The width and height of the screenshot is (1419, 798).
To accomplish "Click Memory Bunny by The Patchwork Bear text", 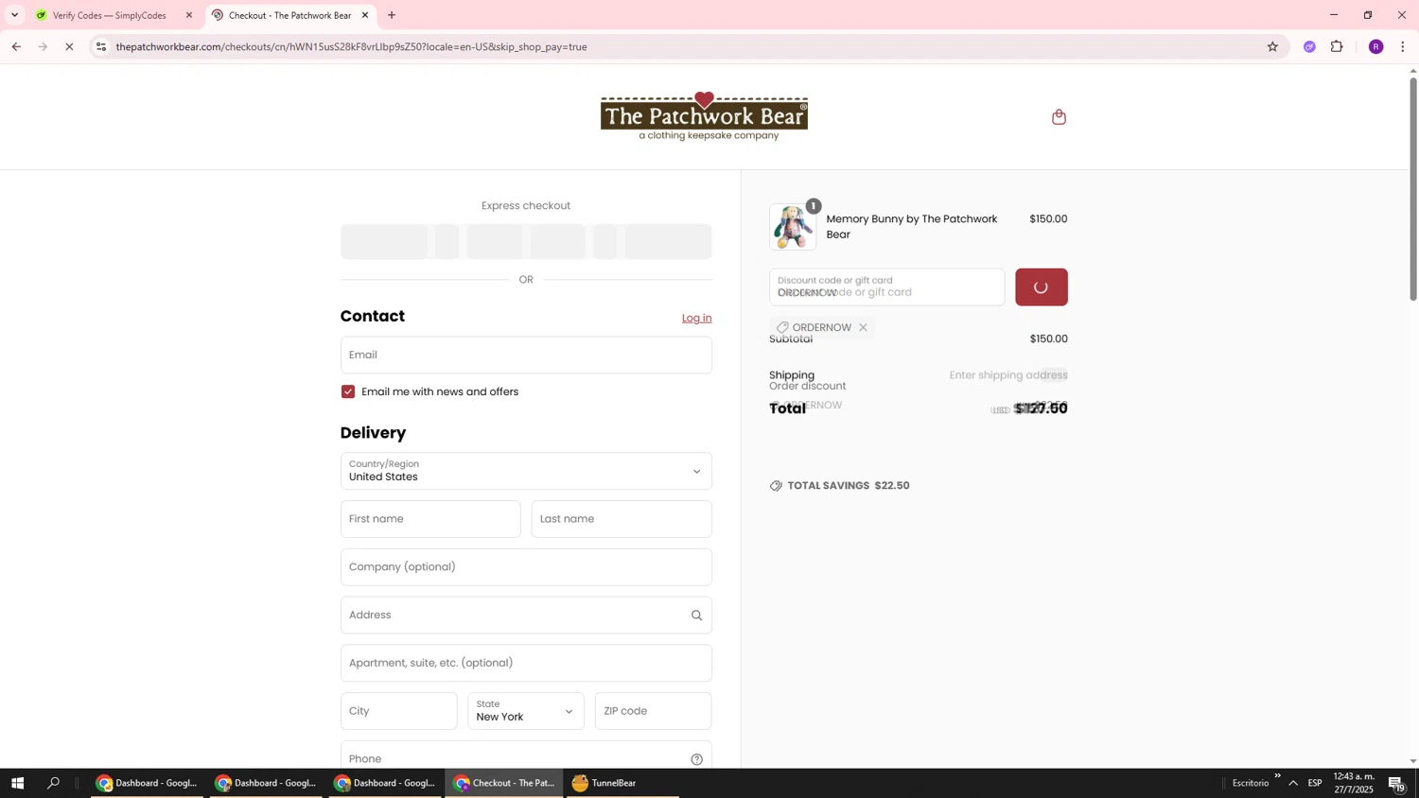I will click(912, 227).
